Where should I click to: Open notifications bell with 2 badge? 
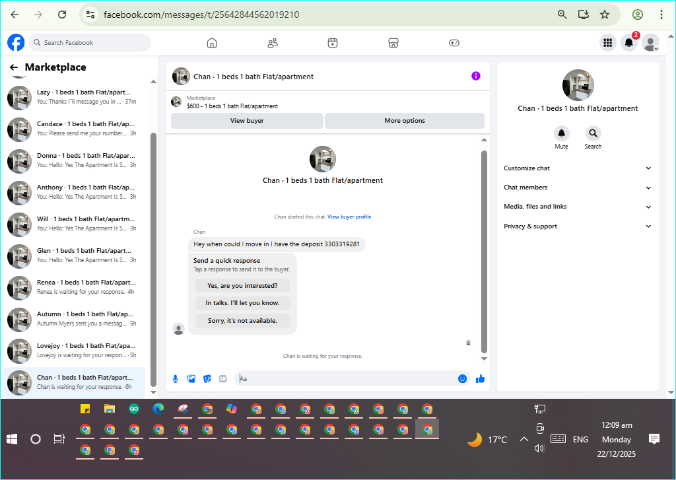coord(629,43)
